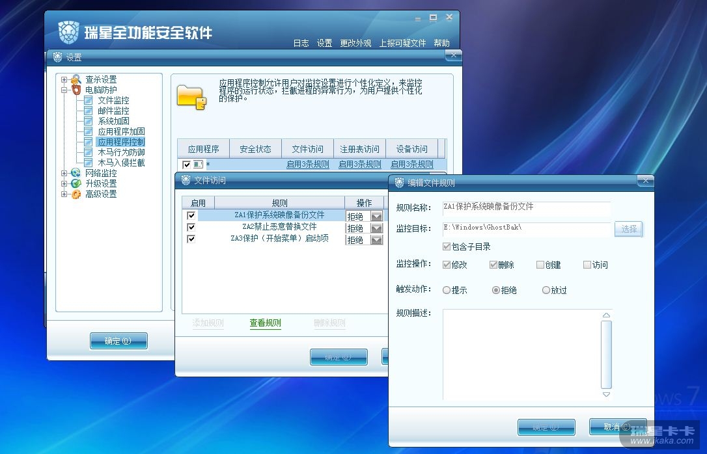This screenshot has height=454, width=707.
Task: Click 启用3条规则 link under 注册表访问
Action: (360, 165)
